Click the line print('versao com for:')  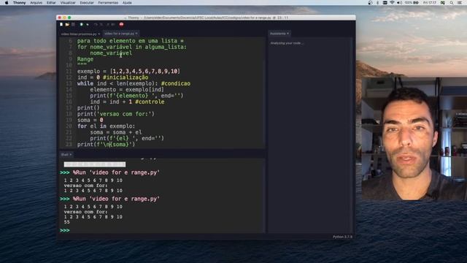click(116, 114)
